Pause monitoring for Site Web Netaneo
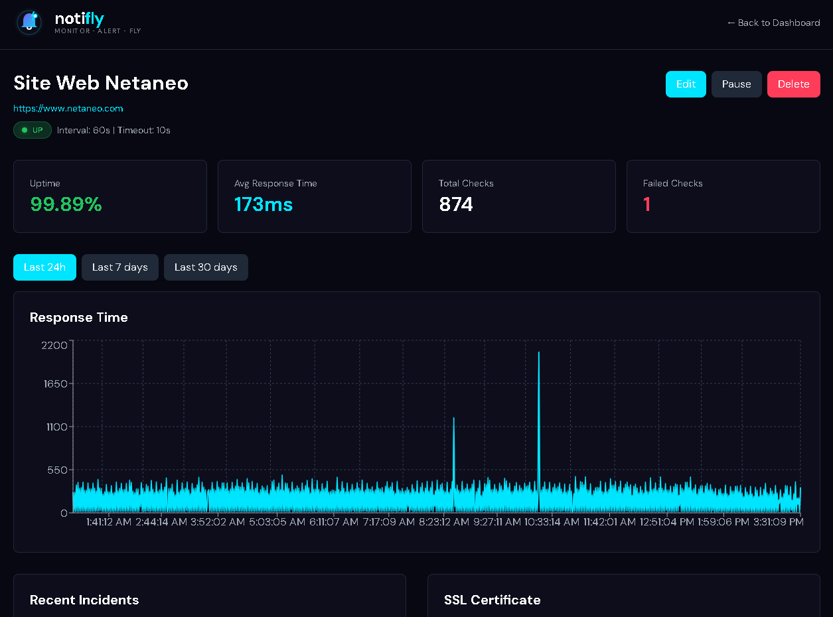The height and width of the screenshot is (617, 833). (736, 84)
